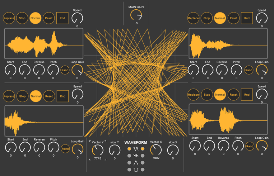Screen dimensions: 274x176
Task: Click the Pitch knob in top-left sampler
Action: pyautogui.click(x=53, y=70)
